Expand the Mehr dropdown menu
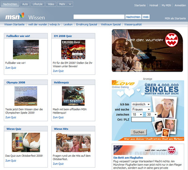 (65, 4)
